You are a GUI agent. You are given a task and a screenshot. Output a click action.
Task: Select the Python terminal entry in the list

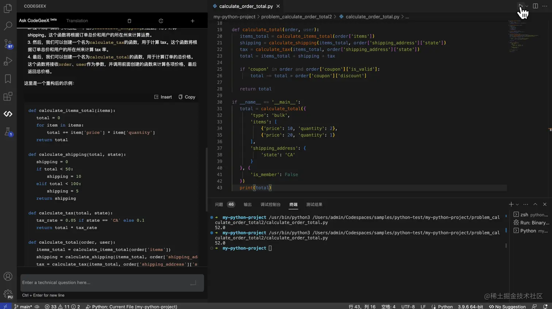tap(531, 231)
